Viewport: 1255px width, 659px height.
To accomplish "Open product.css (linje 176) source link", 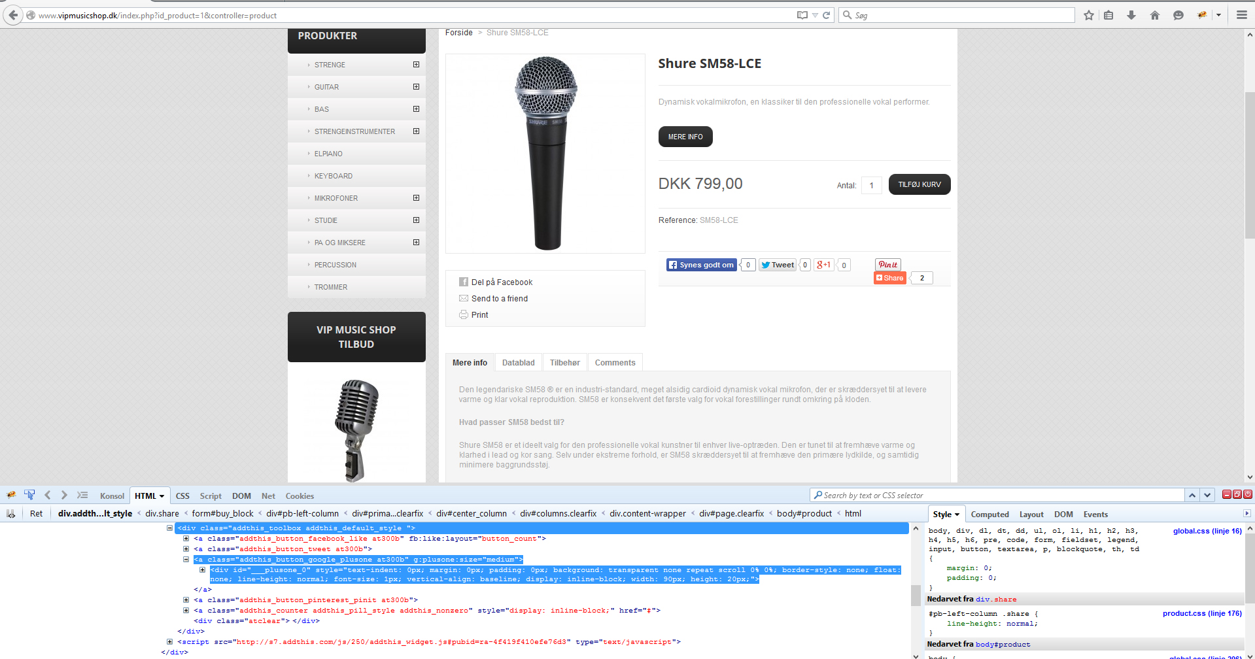I will coord(1202,613).
